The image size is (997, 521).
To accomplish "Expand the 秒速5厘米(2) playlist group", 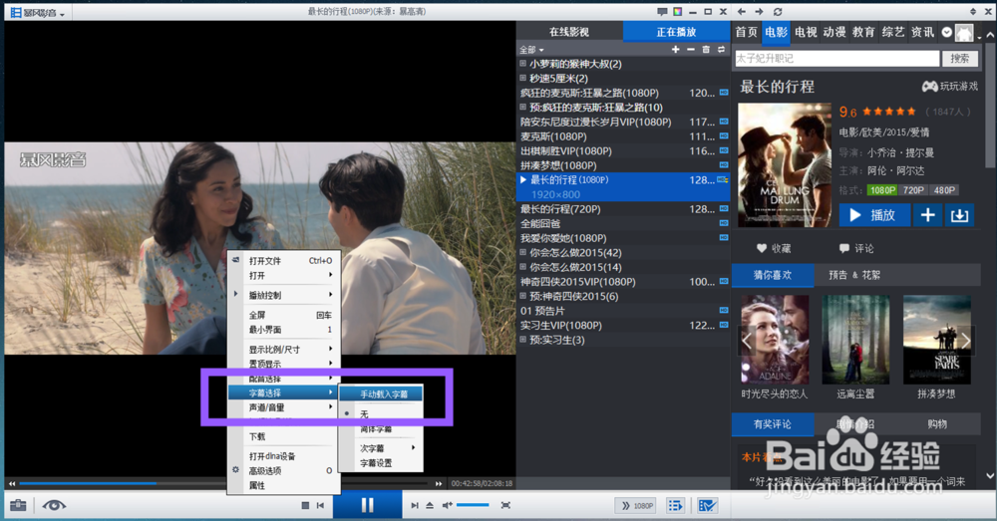I will tap(522, 78).
